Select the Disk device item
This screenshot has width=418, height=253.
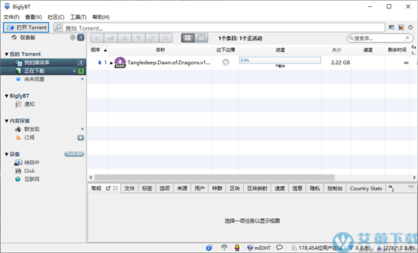[x=29, y=171]
